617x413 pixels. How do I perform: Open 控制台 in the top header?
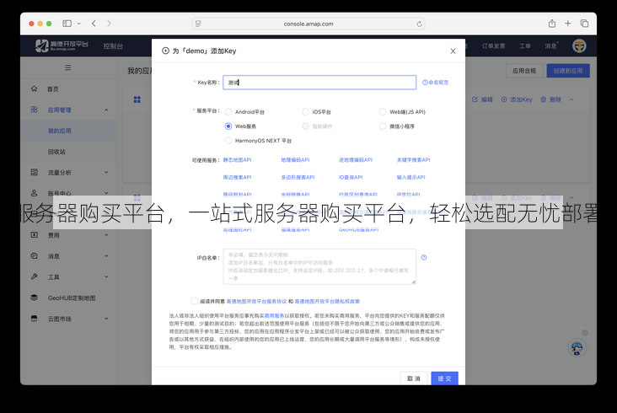113,46
